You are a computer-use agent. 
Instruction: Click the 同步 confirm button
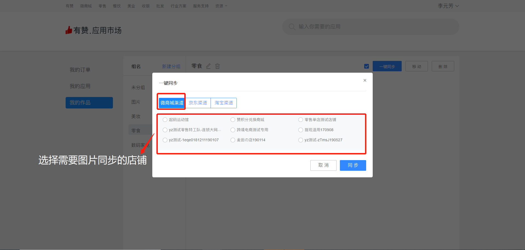tap(353, 165)
